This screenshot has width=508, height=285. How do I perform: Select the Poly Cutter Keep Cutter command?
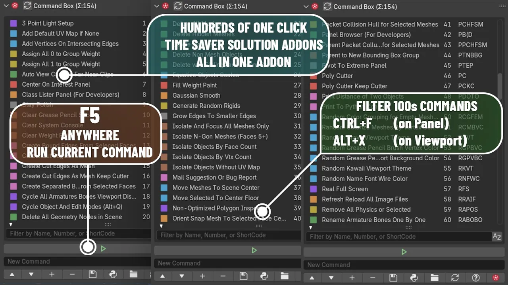[354, 86]
